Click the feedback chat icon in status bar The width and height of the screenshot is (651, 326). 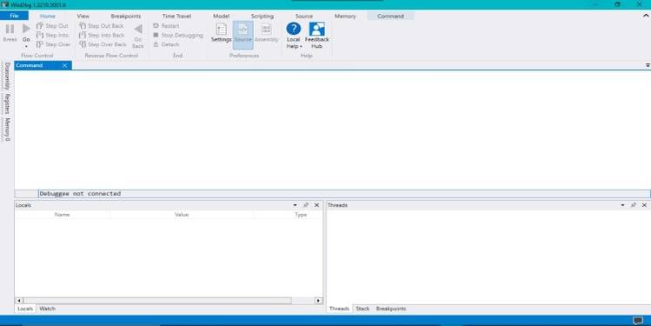click(638, 320)
